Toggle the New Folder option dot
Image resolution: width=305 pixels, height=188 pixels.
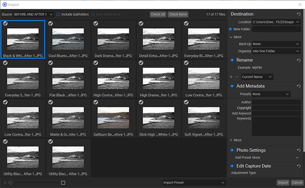click(x=230, y=29)
